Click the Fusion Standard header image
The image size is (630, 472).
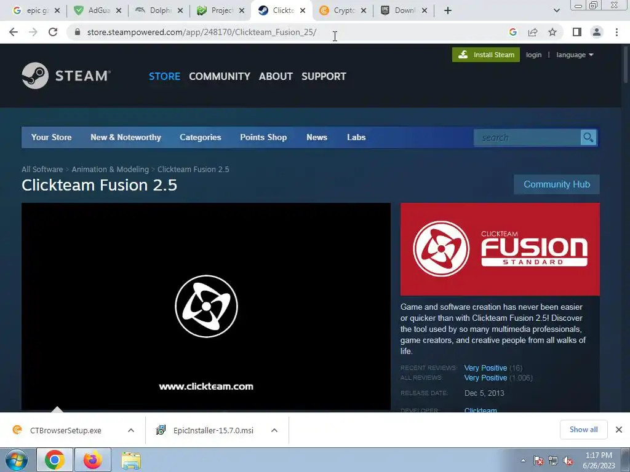500,249
